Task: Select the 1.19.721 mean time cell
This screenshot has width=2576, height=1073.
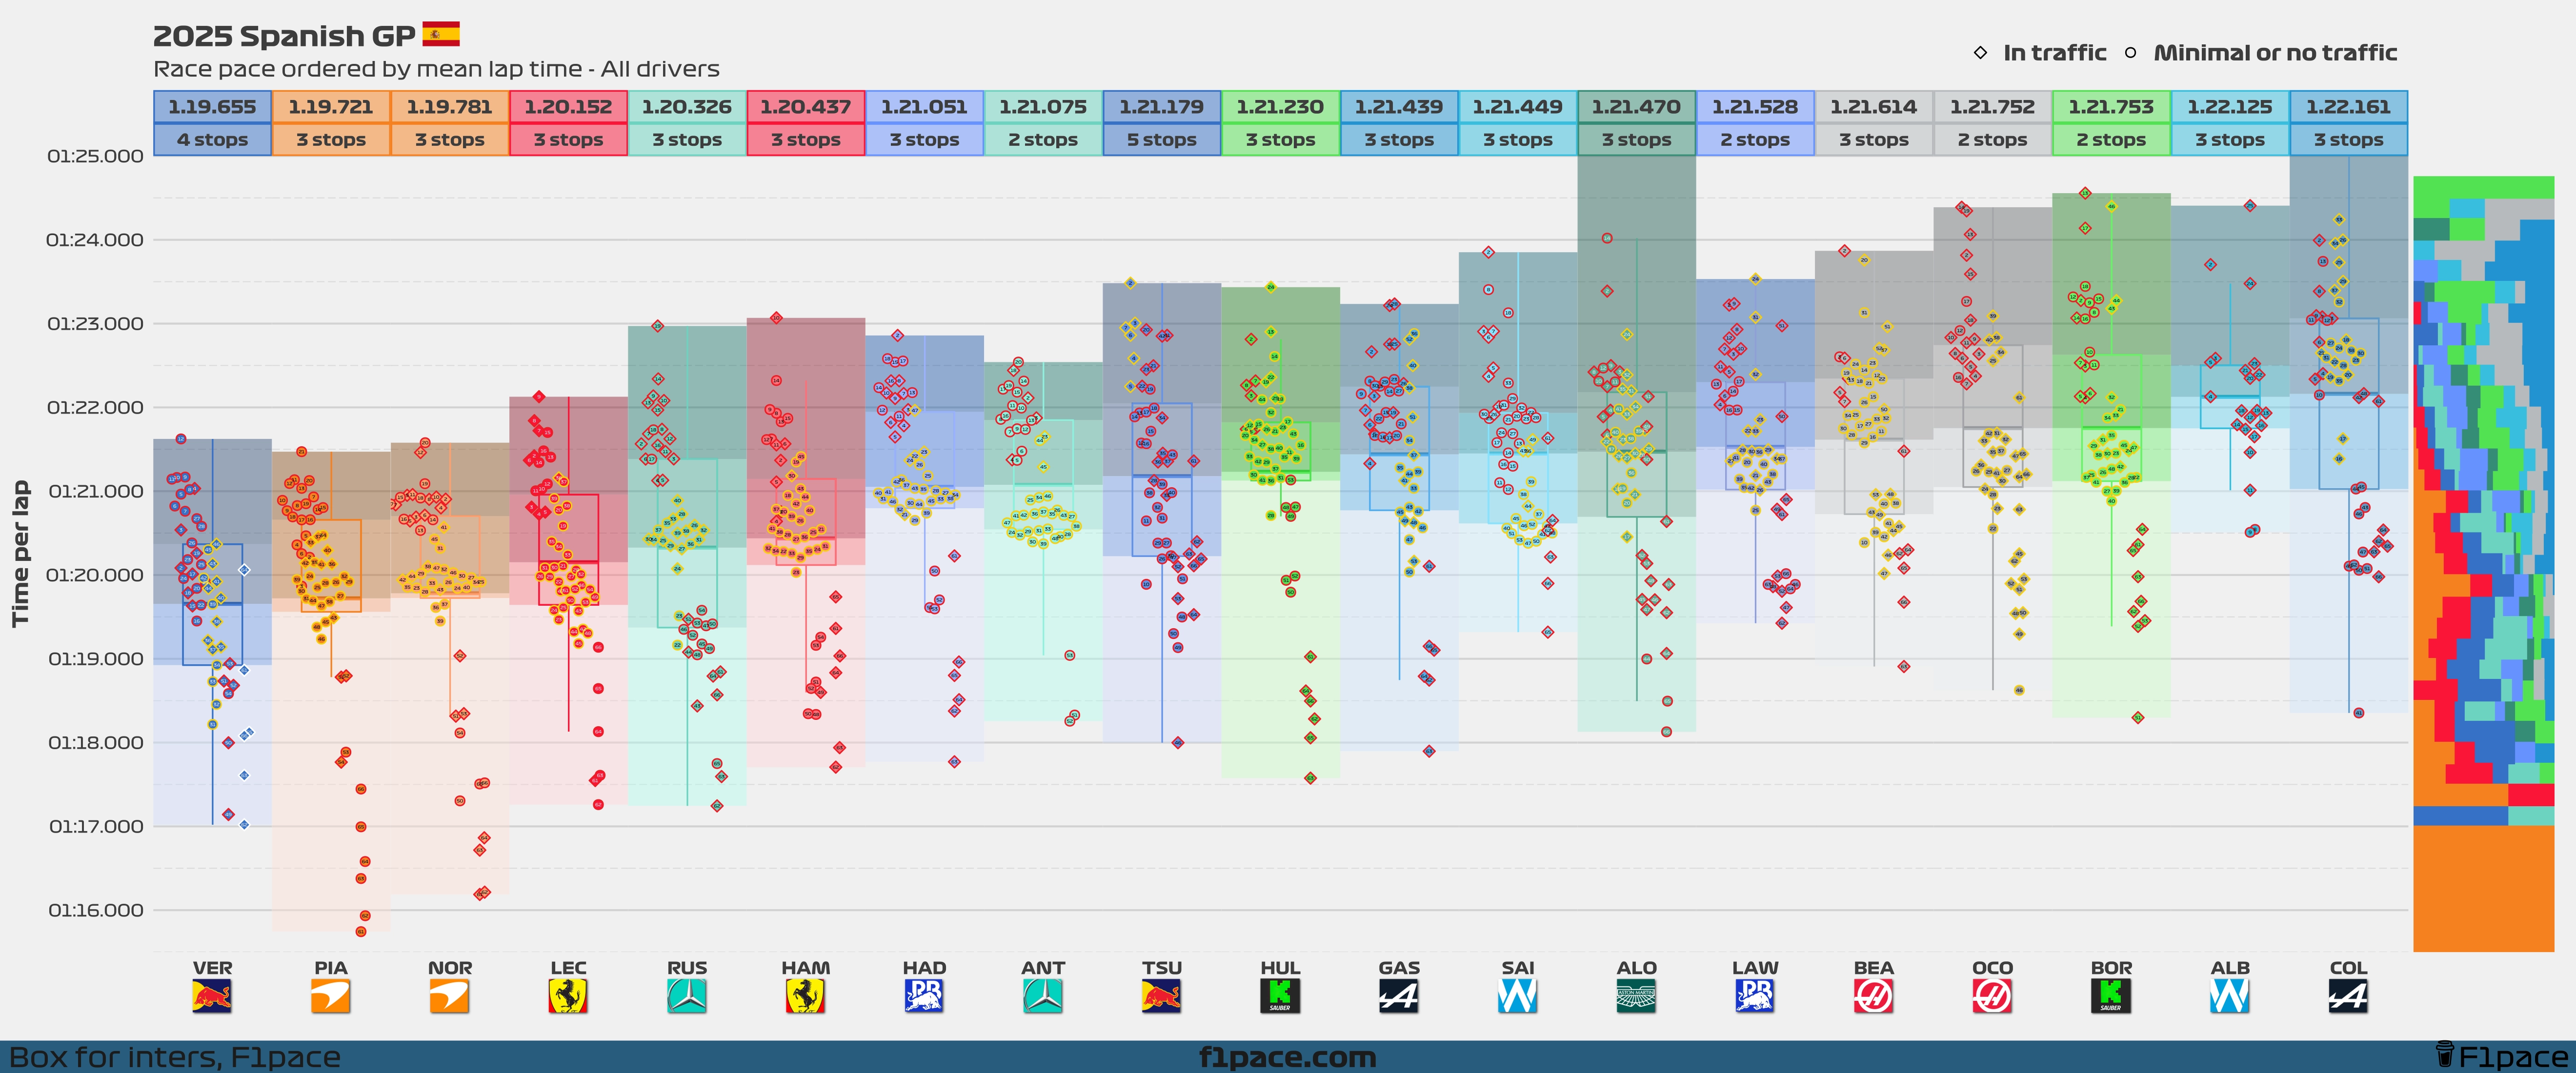Action: click(331, 107)
